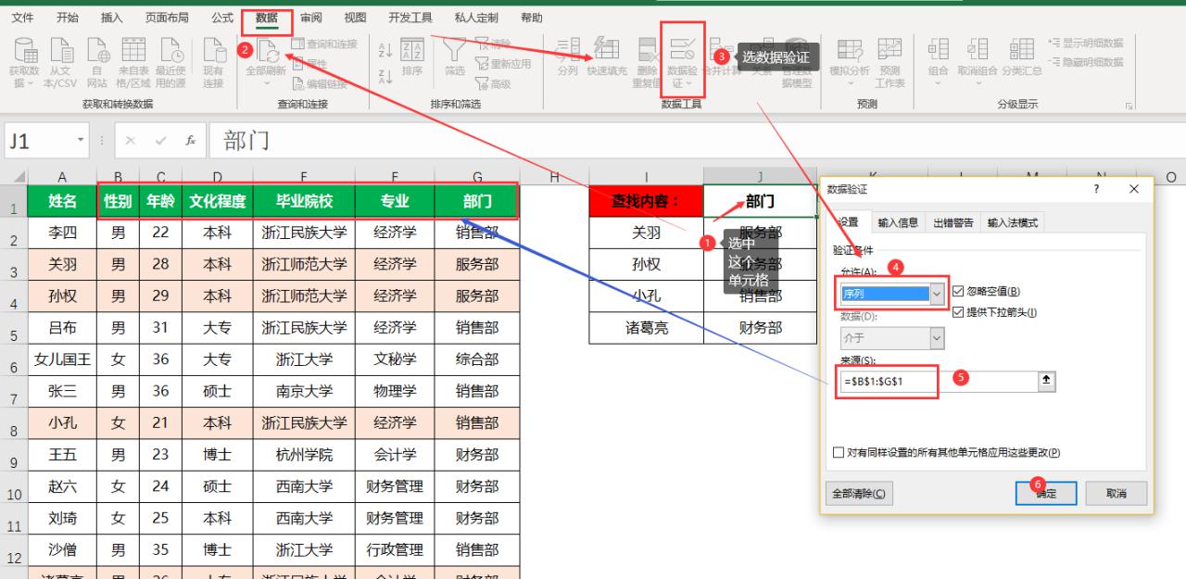
Task: Click Subtotal (分类汇总) icon
Action: [1022, 50]
